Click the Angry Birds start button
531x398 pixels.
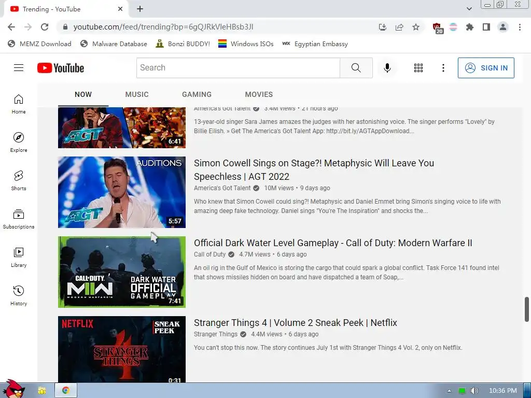(x=13, y=389)
